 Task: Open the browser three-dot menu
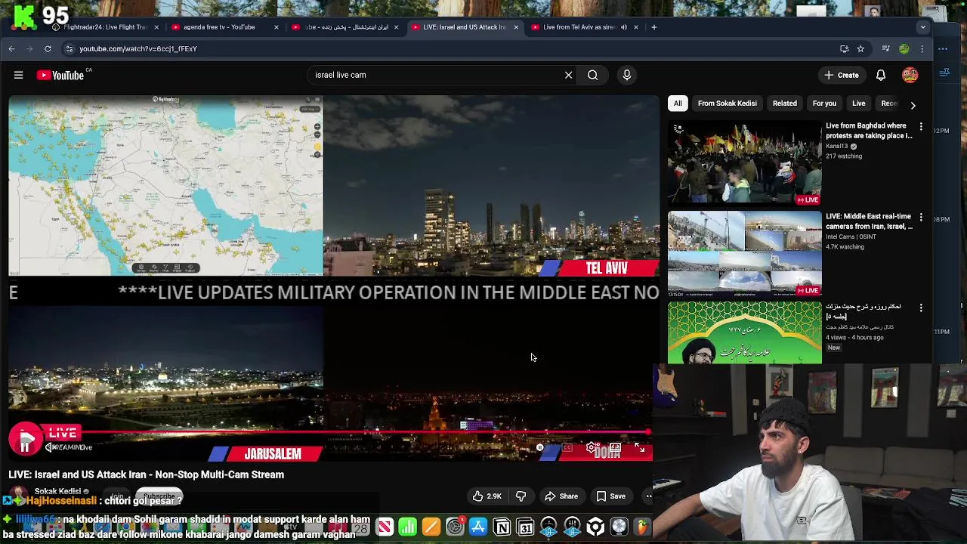[x=922, y=48]
